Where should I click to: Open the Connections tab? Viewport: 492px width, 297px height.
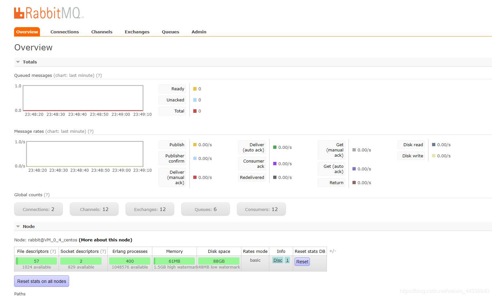click(x=65, y=32)
